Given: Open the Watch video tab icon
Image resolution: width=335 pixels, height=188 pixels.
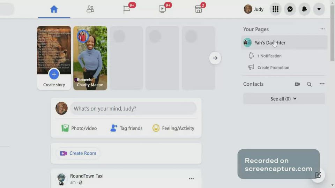Looking at the screenshot, I should point(163,9).
